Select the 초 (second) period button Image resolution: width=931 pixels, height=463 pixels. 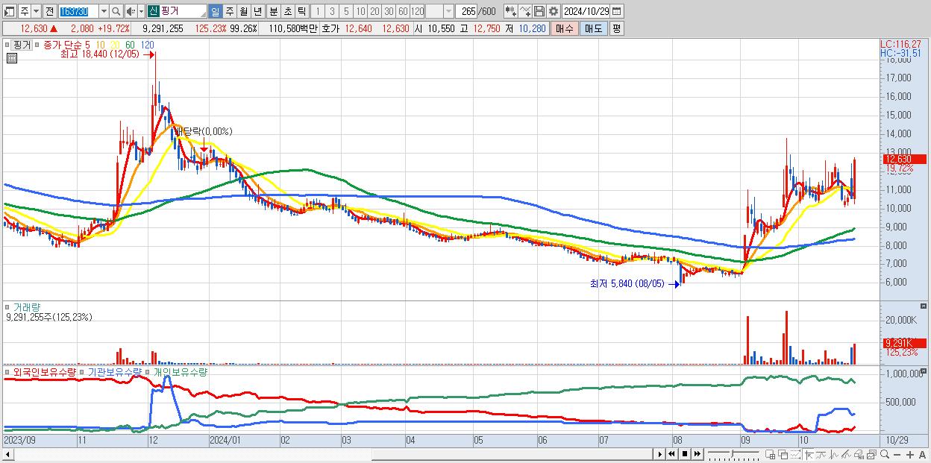coord(287,11)
